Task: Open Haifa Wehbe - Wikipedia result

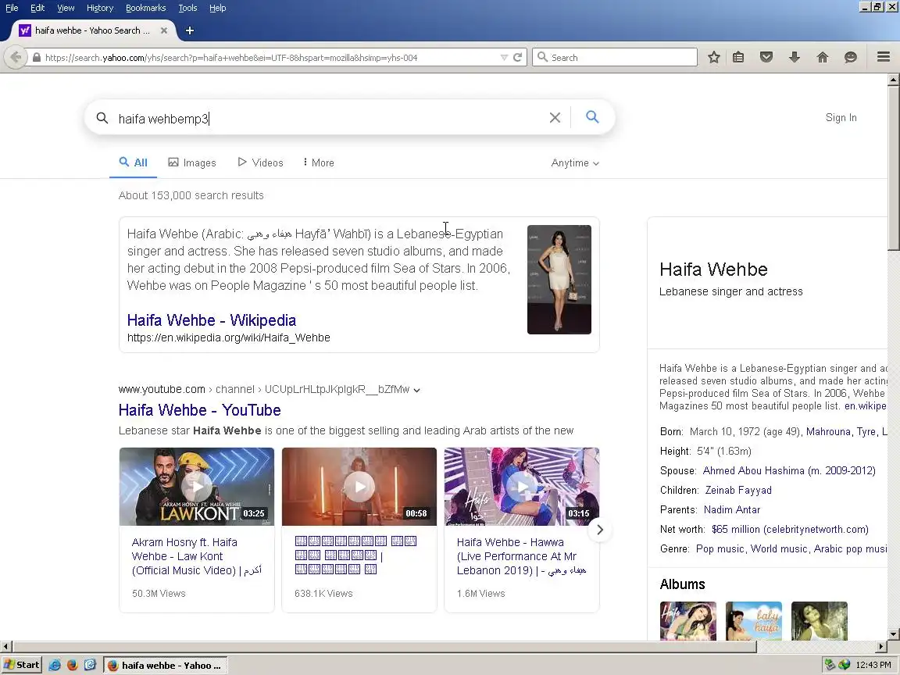Action: (211, 320)
